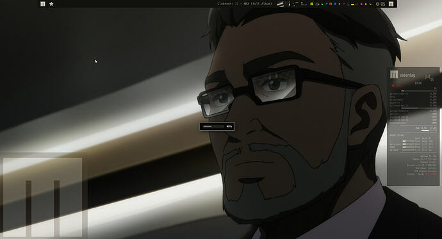Image resolution: width=442 pixels, height=239 pixels.
Task: Click the red tray icon
Action: pyautogui.click(x=361, y=4)
